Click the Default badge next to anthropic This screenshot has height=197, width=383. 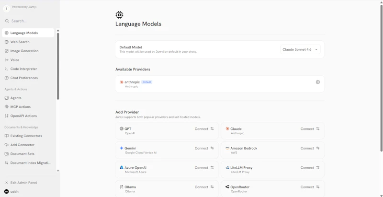pos(147,82)
